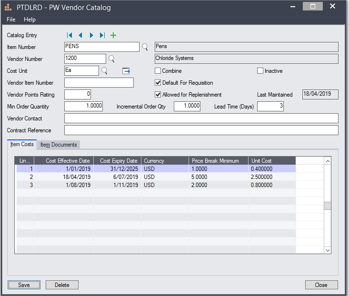Click the Unit Cost column header
Screen dimensions: 349x296
coord(272,161)
